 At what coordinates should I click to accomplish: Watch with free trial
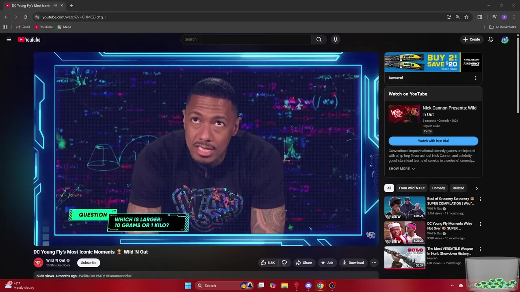pos(433,141)
